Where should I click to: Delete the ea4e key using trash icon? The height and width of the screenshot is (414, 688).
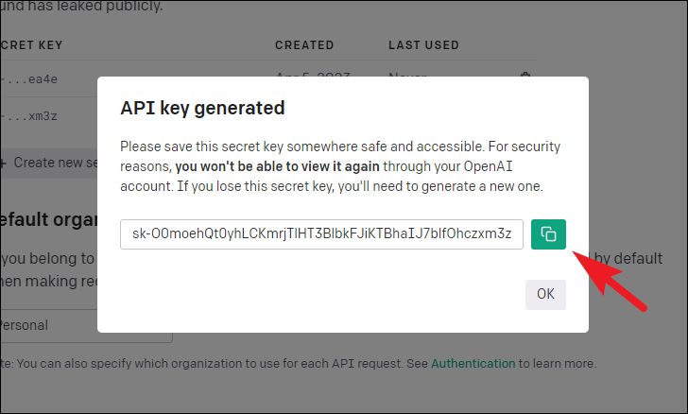pos(525,75)
